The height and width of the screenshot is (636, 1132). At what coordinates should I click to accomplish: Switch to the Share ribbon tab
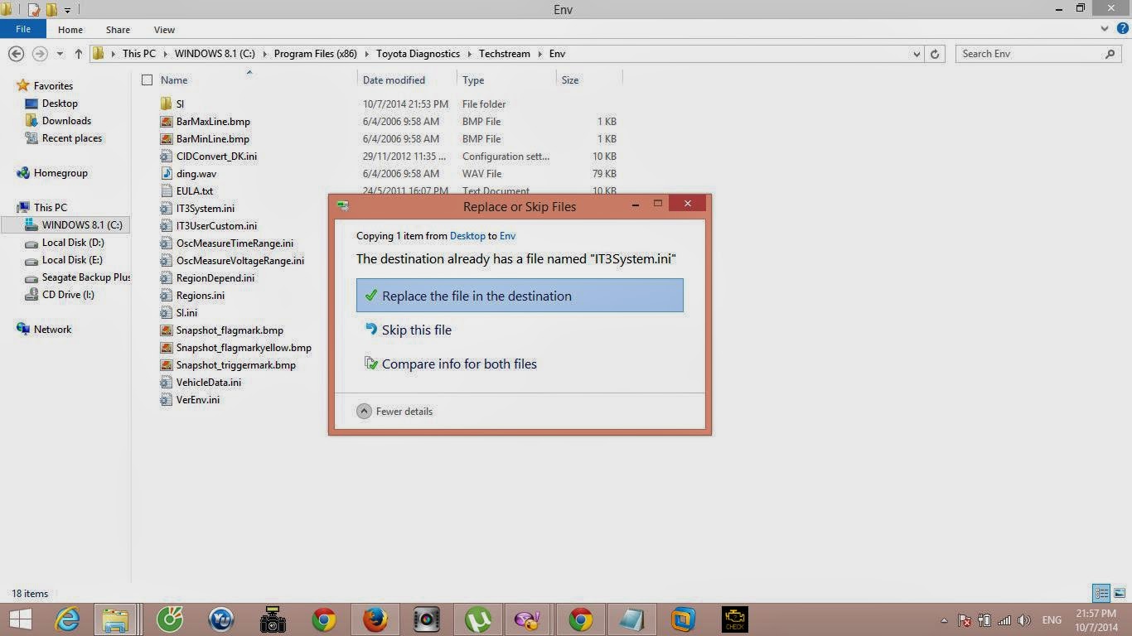pos(118,30)
